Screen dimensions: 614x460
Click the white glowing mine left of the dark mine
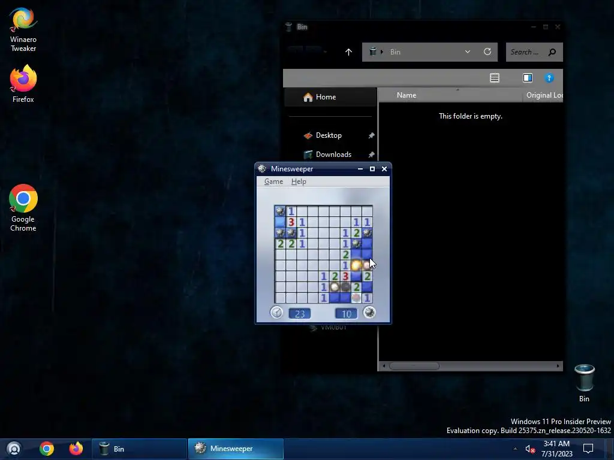coord(335,287)
